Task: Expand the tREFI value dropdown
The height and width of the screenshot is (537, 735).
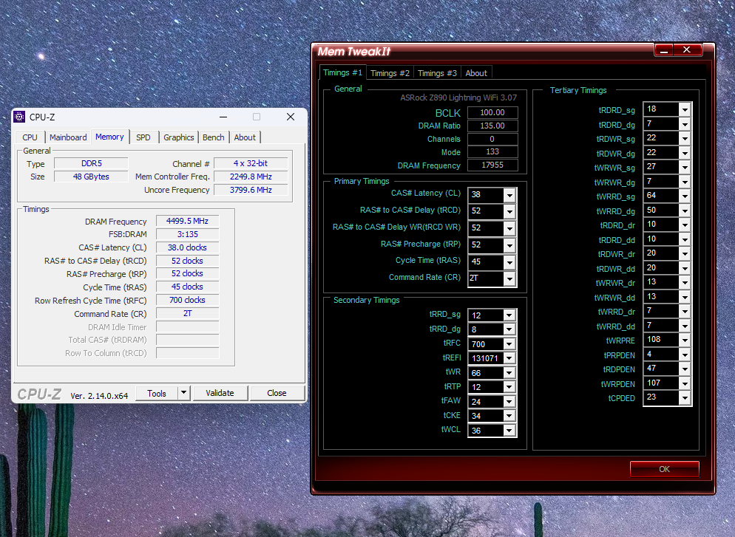Action: point(509,358)
